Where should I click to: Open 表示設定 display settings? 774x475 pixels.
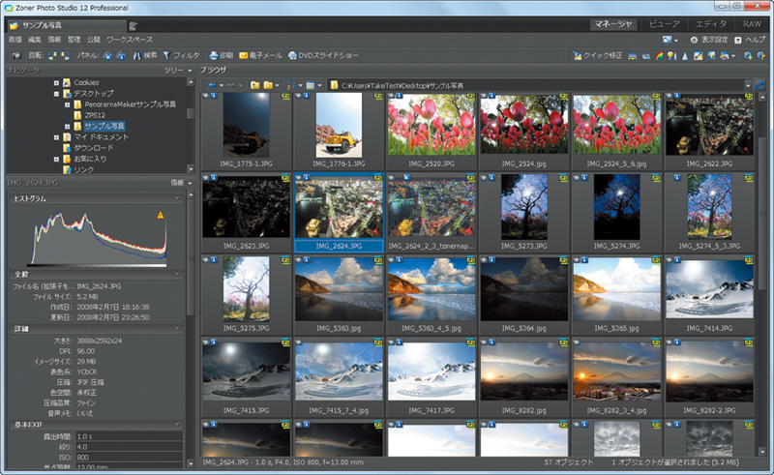[710, 40]
